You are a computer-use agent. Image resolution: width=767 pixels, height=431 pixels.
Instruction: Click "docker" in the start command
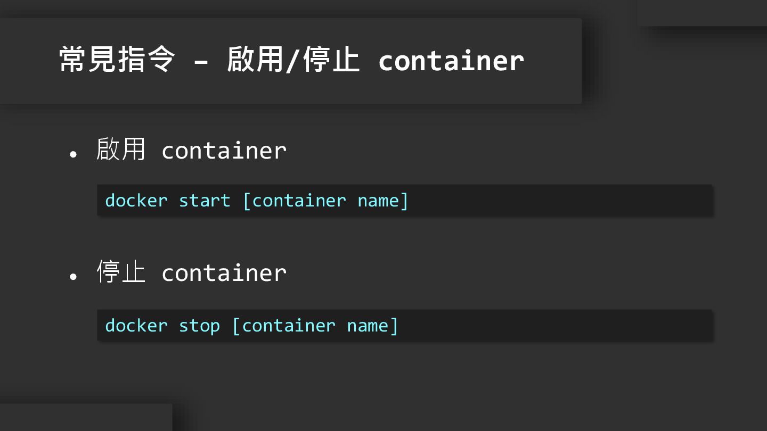tap(136, 201)
